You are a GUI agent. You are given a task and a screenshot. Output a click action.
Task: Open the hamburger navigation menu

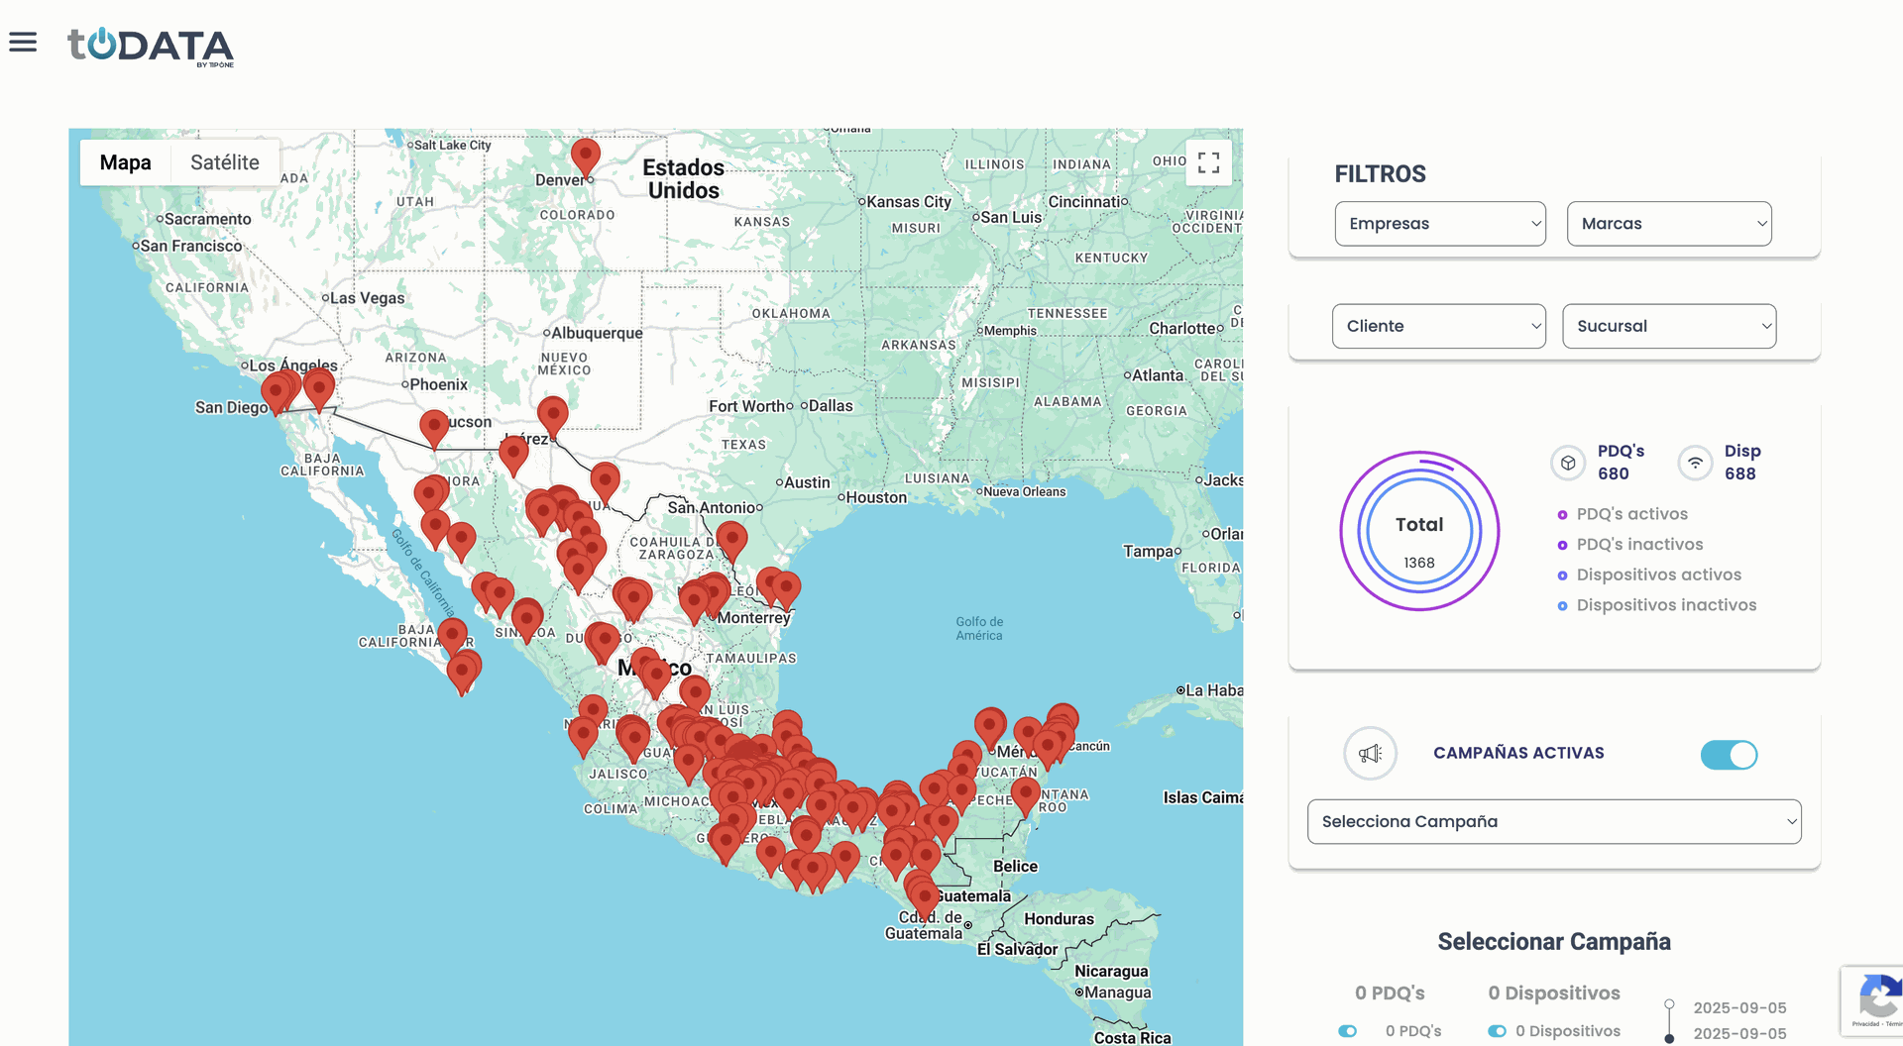coord(23,42)
